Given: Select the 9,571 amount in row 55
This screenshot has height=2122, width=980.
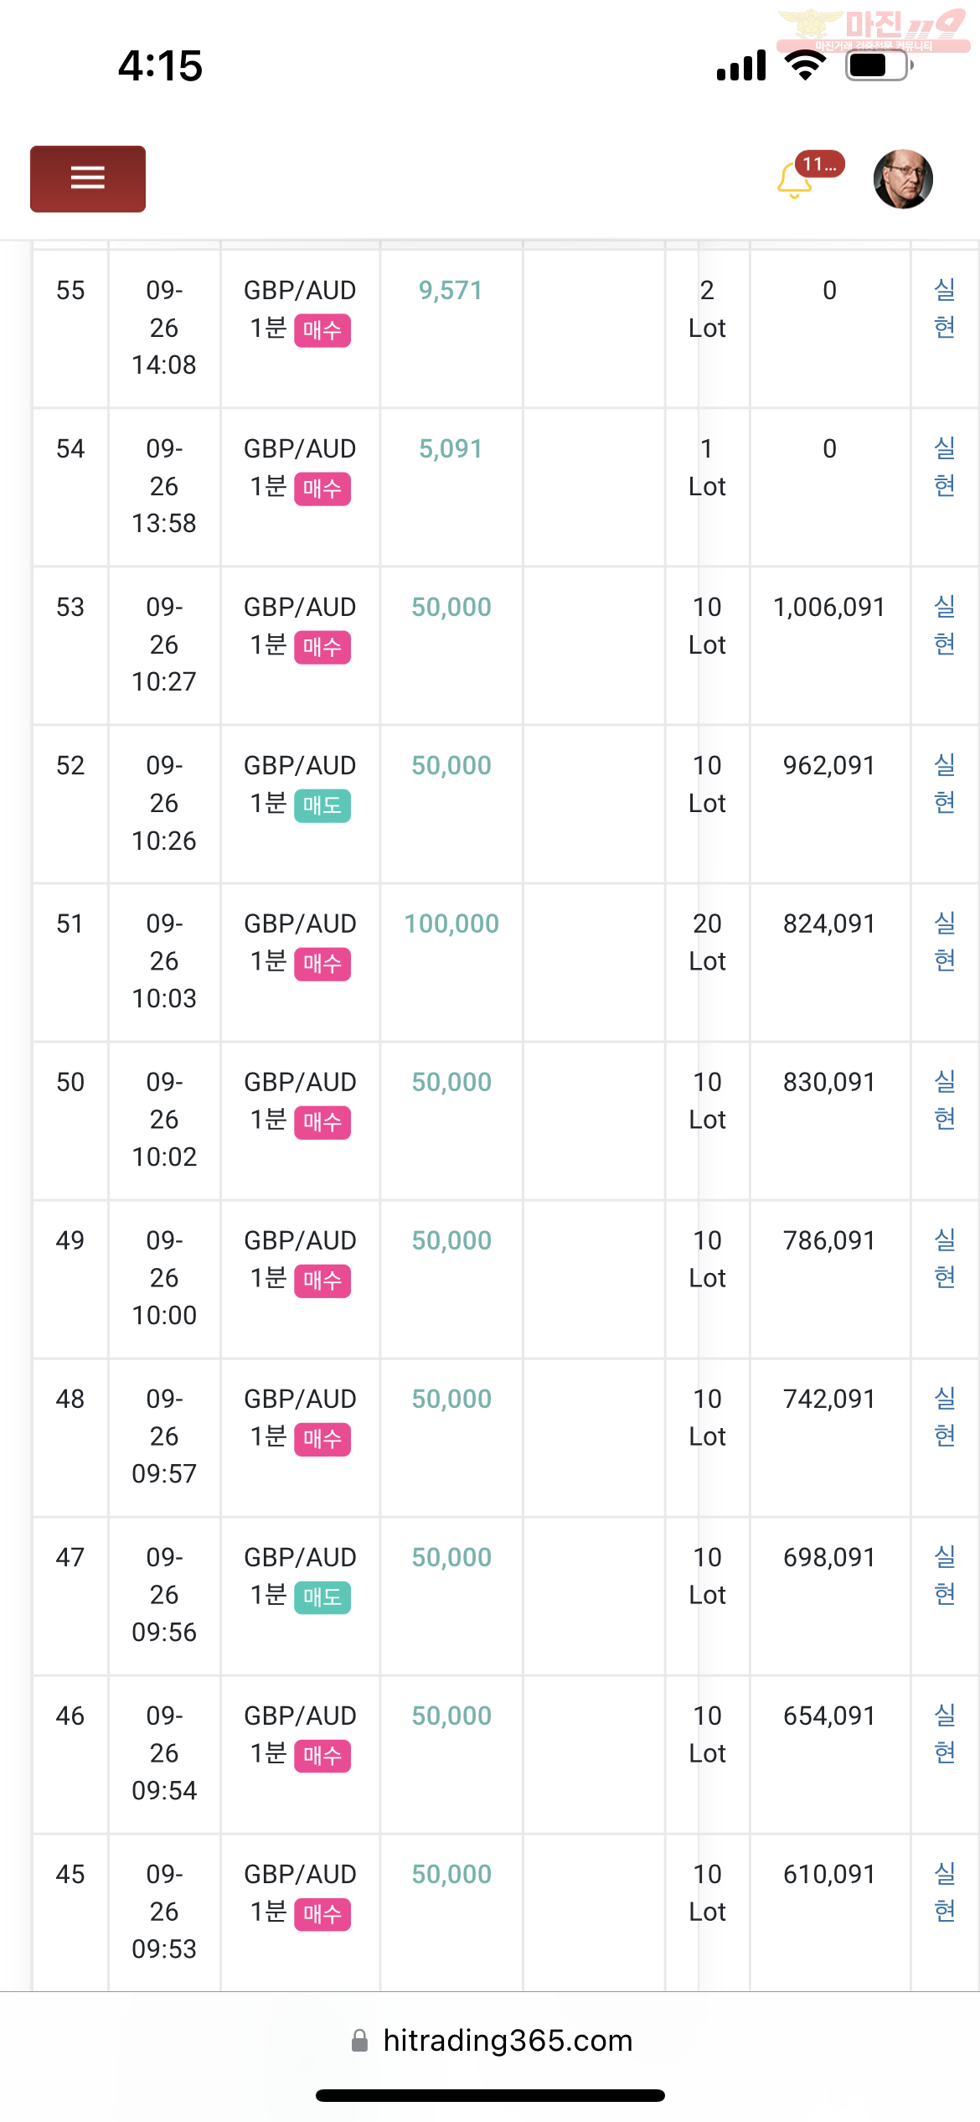Looking at the screenshot, I should 451,290.
